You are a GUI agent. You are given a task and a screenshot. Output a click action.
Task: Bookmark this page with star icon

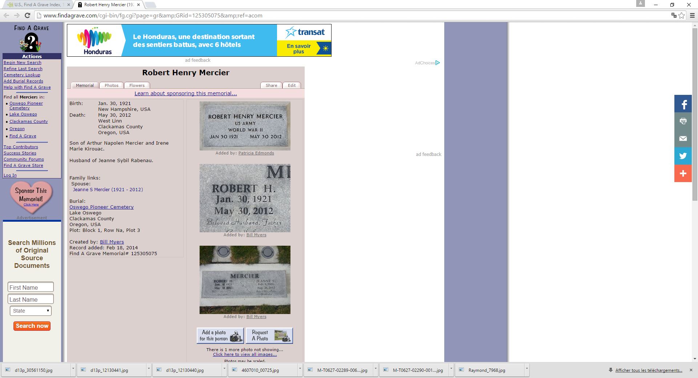coord(682,15)
